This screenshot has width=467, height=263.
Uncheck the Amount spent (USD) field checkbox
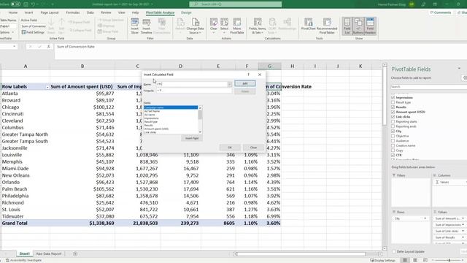point(393,112)
